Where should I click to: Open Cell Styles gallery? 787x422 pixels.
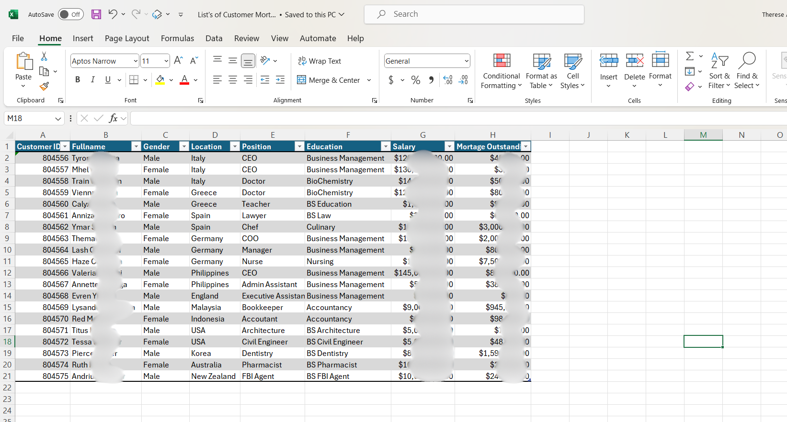pos(573,71)
